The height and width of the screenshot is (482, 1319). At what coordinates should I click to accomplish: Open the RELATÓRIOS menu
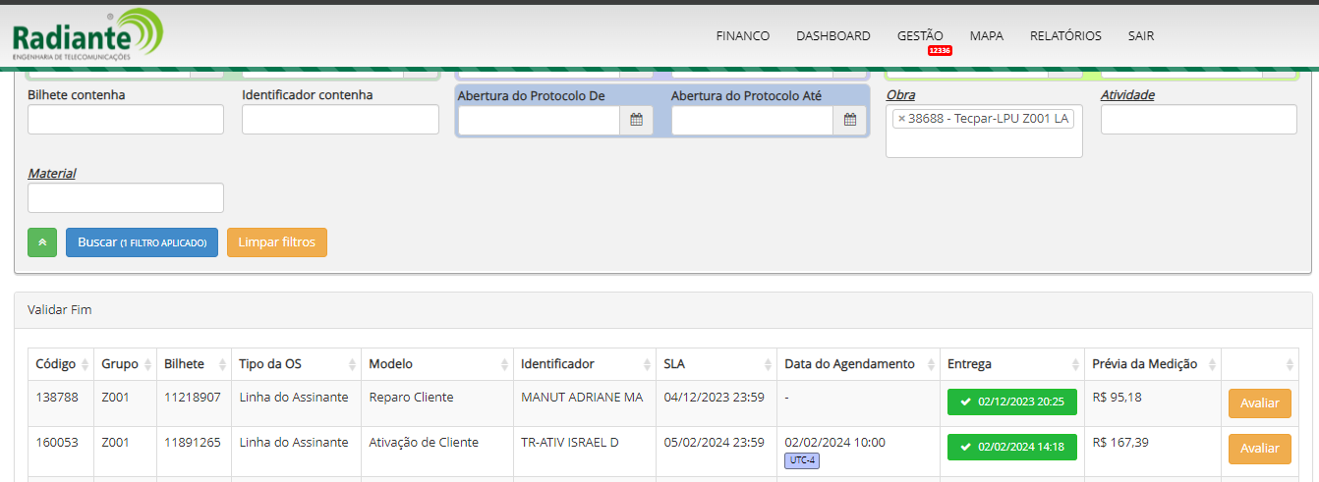[1065, 36]
